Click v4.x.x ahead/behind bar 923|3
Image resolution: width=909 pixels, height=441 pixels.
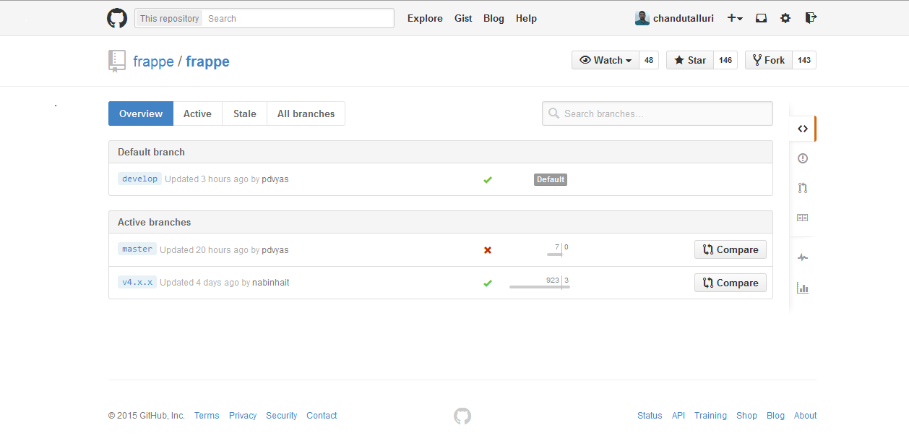click(540, 283)
